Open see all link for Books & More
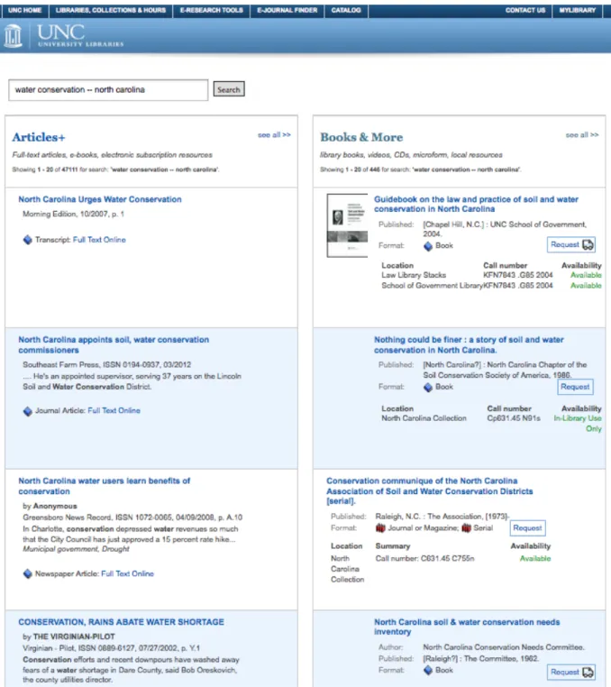Image resolution: width=611 pixels, height=687 pixels. 581,135
